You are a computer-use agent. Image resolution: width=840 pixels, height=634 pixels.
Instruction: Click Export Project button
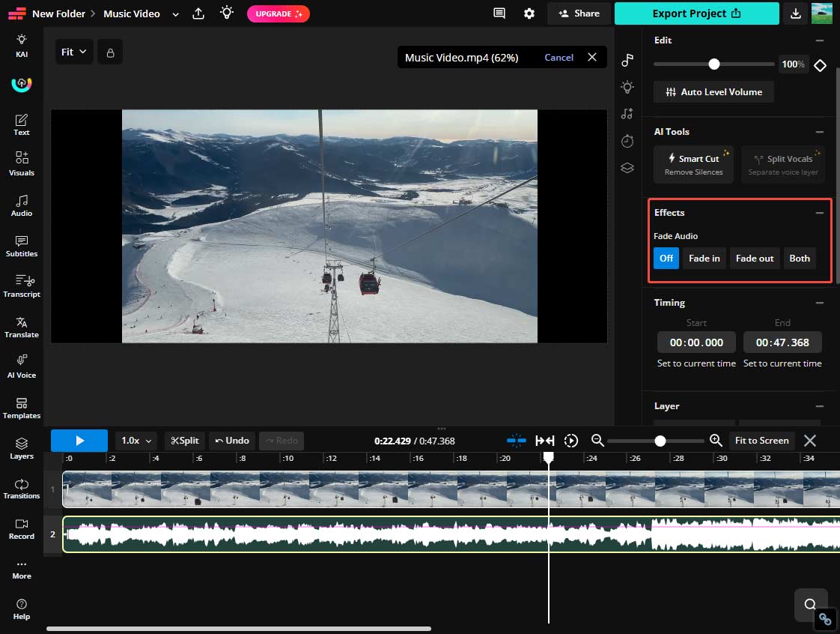coord(696,13)
